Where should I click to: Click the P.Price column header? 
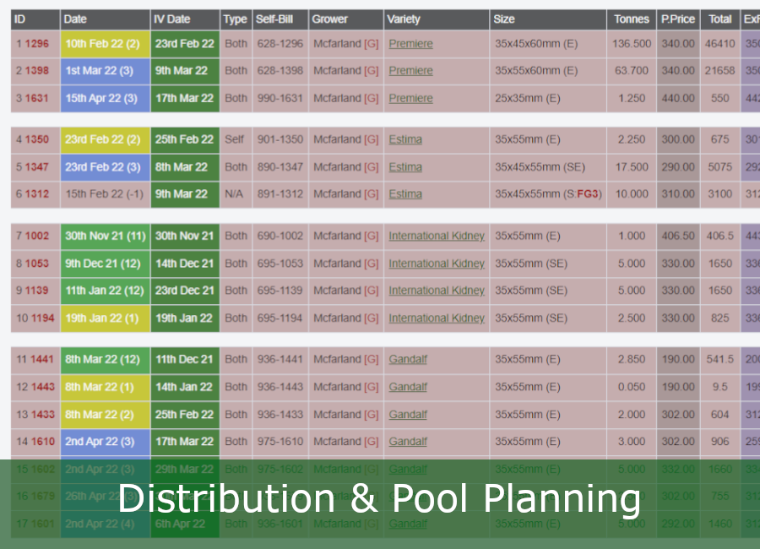[678, 19]
